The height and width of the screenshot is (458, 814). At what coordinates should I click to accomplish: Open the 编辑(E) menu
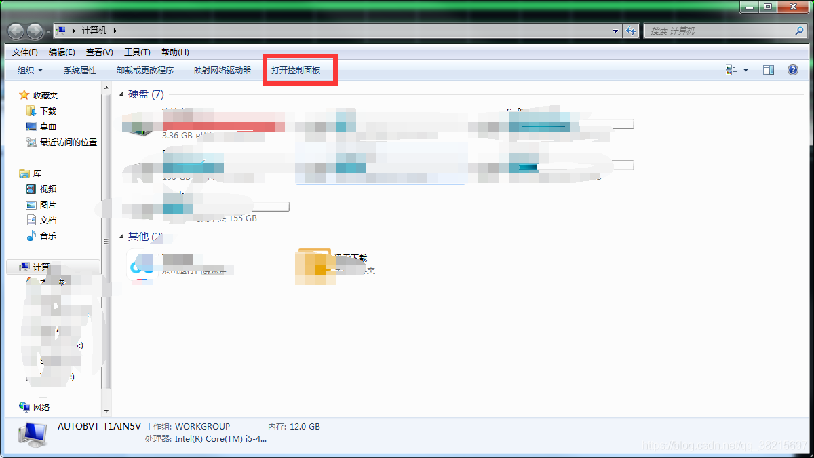click(62, 52)
